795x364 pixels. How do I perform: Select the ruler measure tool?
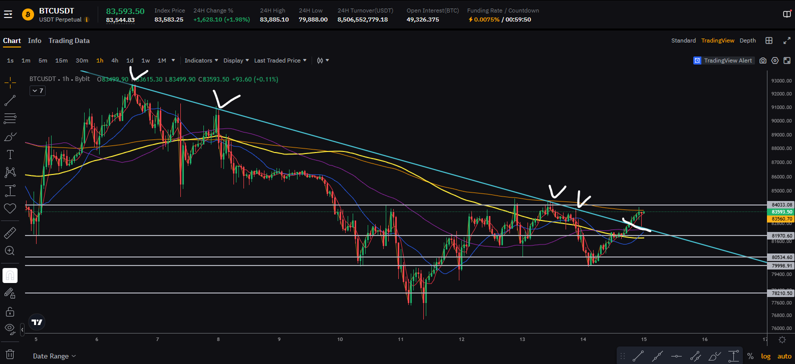tap(10, 233)
